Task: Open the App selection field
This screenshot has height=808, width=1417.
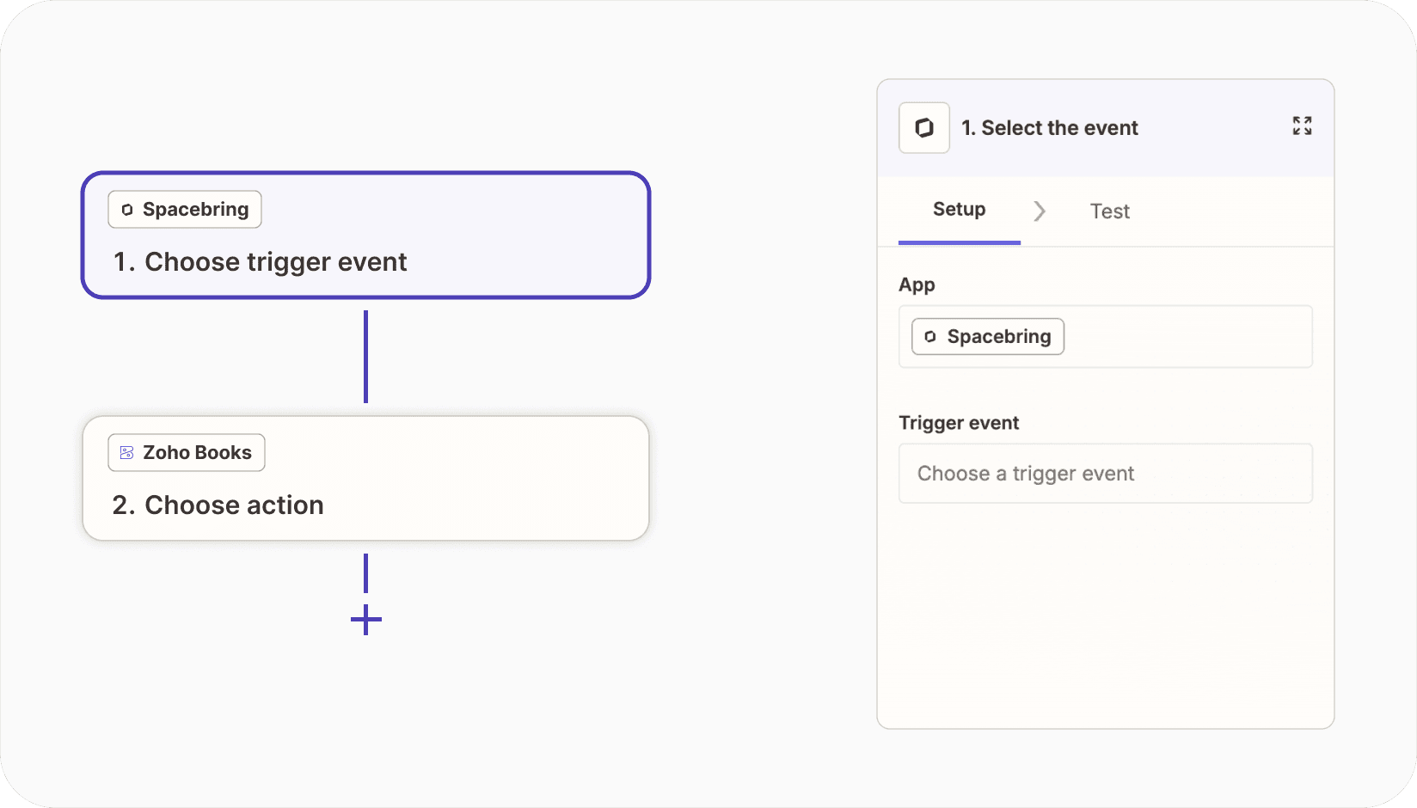Action: [x=1187, y=337]
